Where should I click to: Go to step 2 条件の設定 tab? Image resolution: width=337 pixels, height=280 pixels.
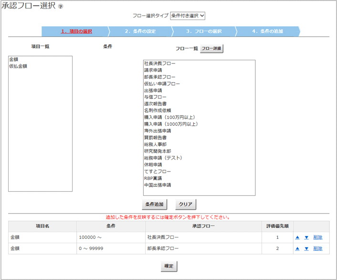tap(140, 32)
